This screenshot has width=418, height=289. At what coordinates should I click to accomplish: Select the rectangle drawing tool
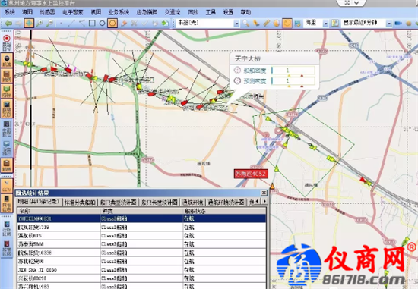coord(92,24)
